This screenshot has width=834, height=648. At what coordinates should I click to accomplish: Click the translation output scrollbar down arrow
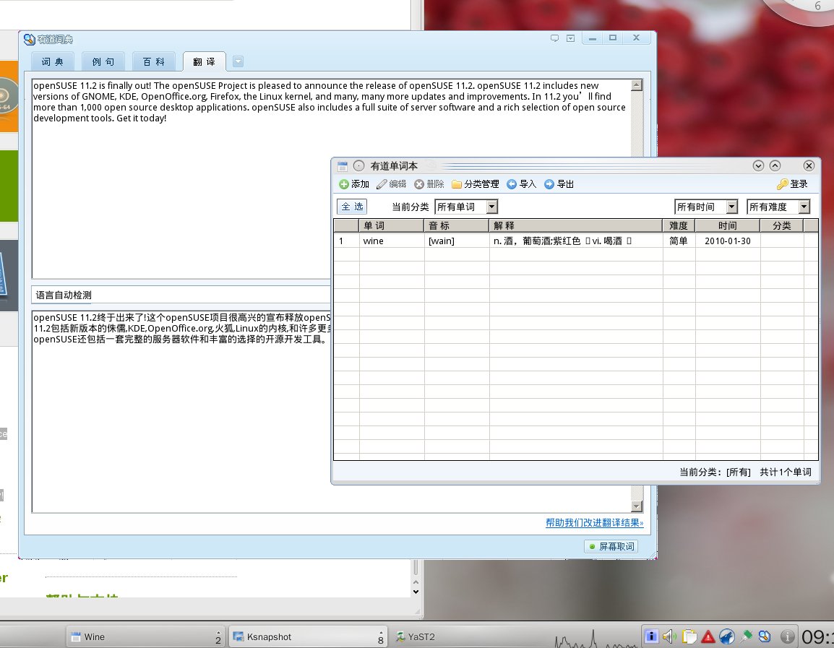pyautogui.click(x=637, y=506)
